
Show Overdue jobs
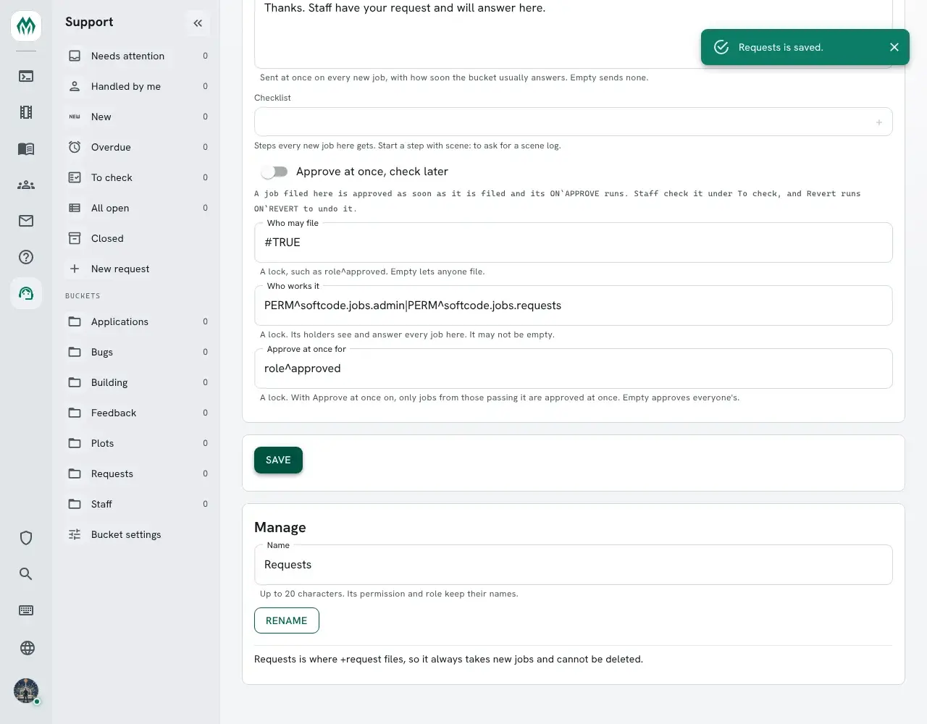pyautogui.click(x=138, y=147)
